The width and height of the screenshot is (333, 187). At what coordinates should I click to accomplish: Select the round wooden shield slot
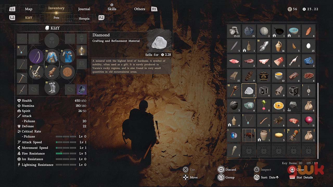click(x=67, y=72)
